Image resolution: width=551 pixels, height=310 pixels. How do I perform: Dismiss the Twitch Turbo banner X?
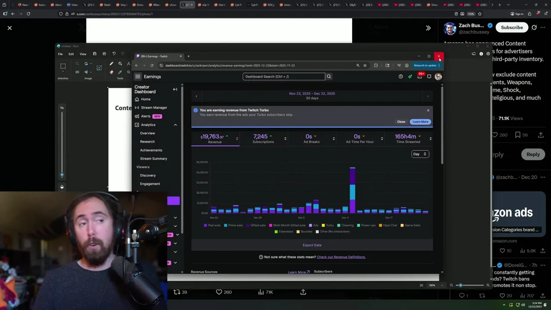428,111
